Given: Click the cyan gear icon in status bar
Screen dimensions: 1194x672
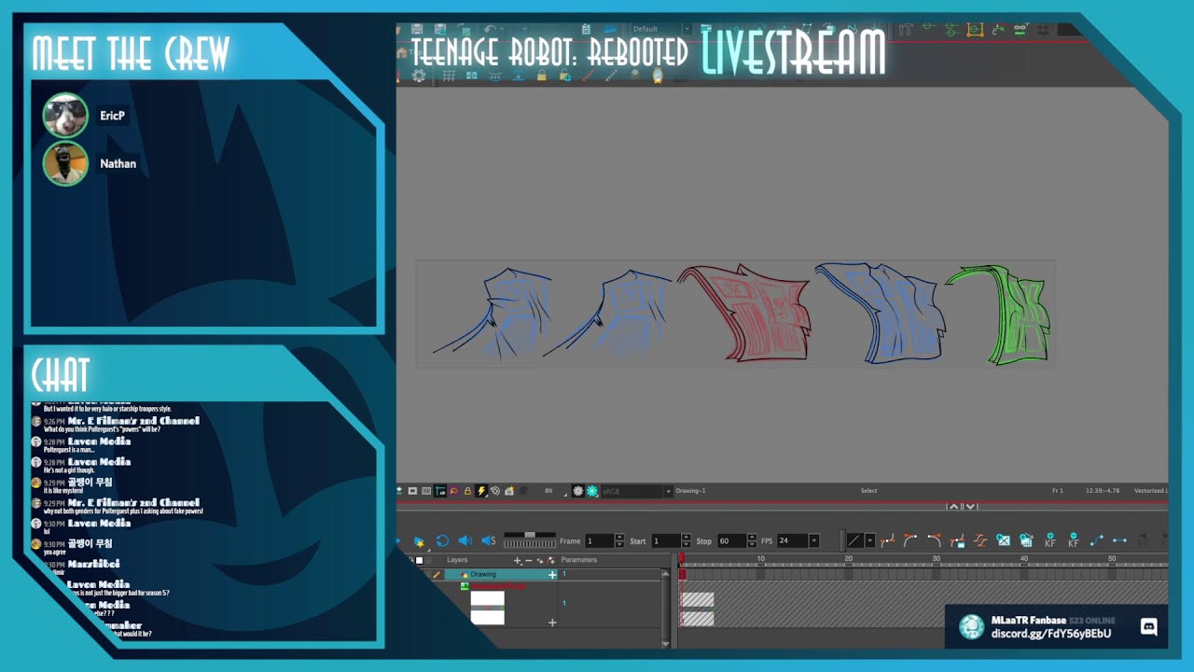Looking at the screenshot, I should [592, 491].
